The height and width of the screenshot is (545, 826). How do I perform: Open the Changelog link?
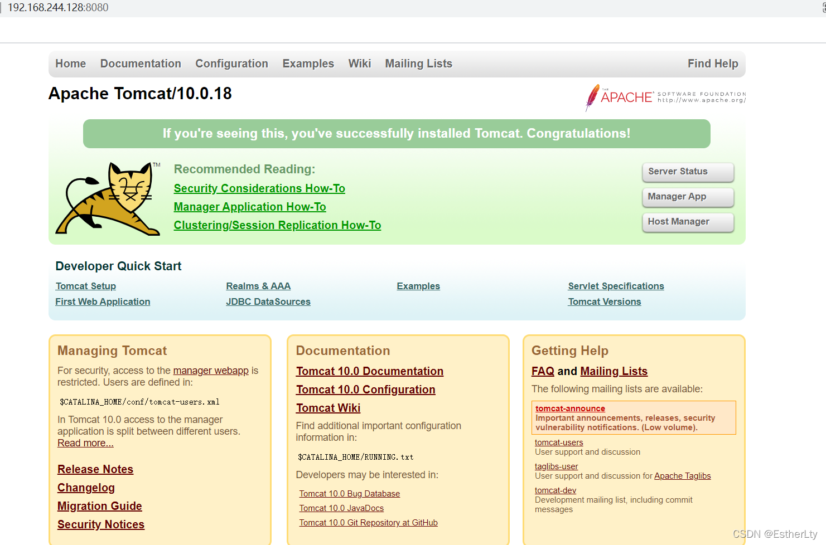[86, 488]
